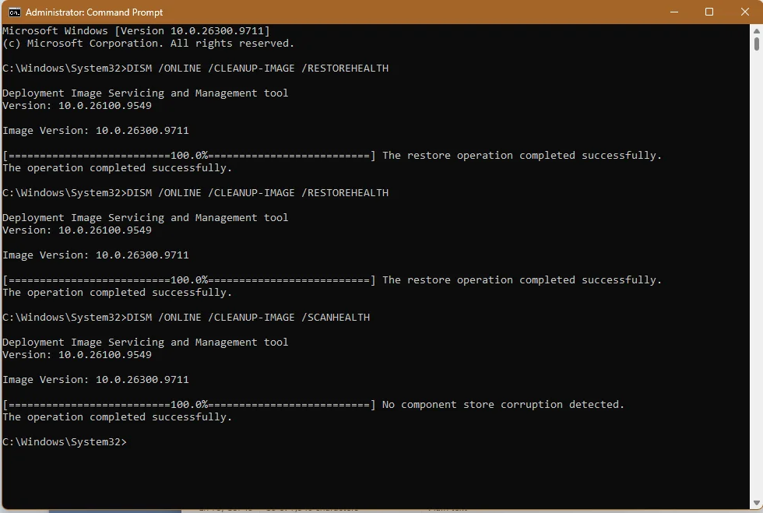This screenshot has height=513, width=763.
Task: Minimize the Command Prompt window
Action: coord(674,12)
